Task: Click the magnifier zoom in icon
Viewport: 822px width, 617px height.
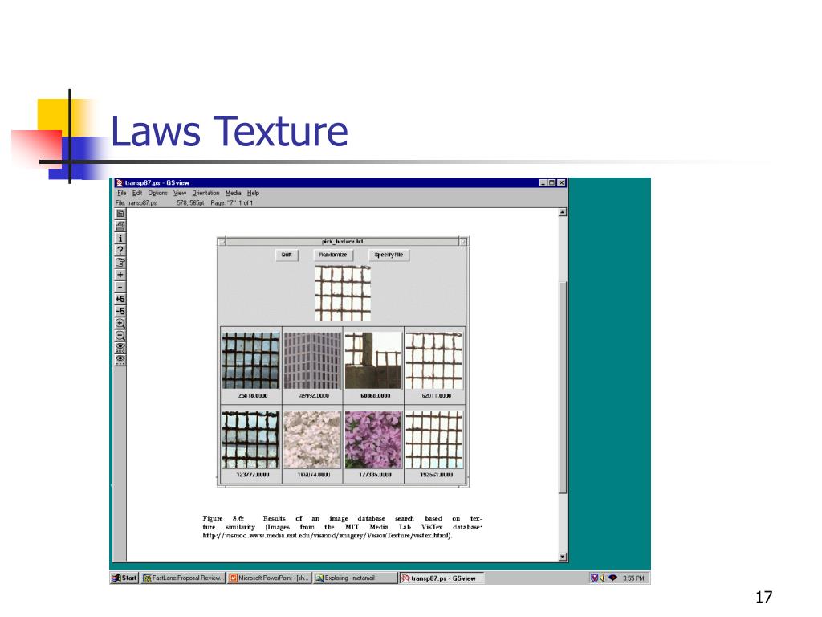Action: (x=120, y=324)
